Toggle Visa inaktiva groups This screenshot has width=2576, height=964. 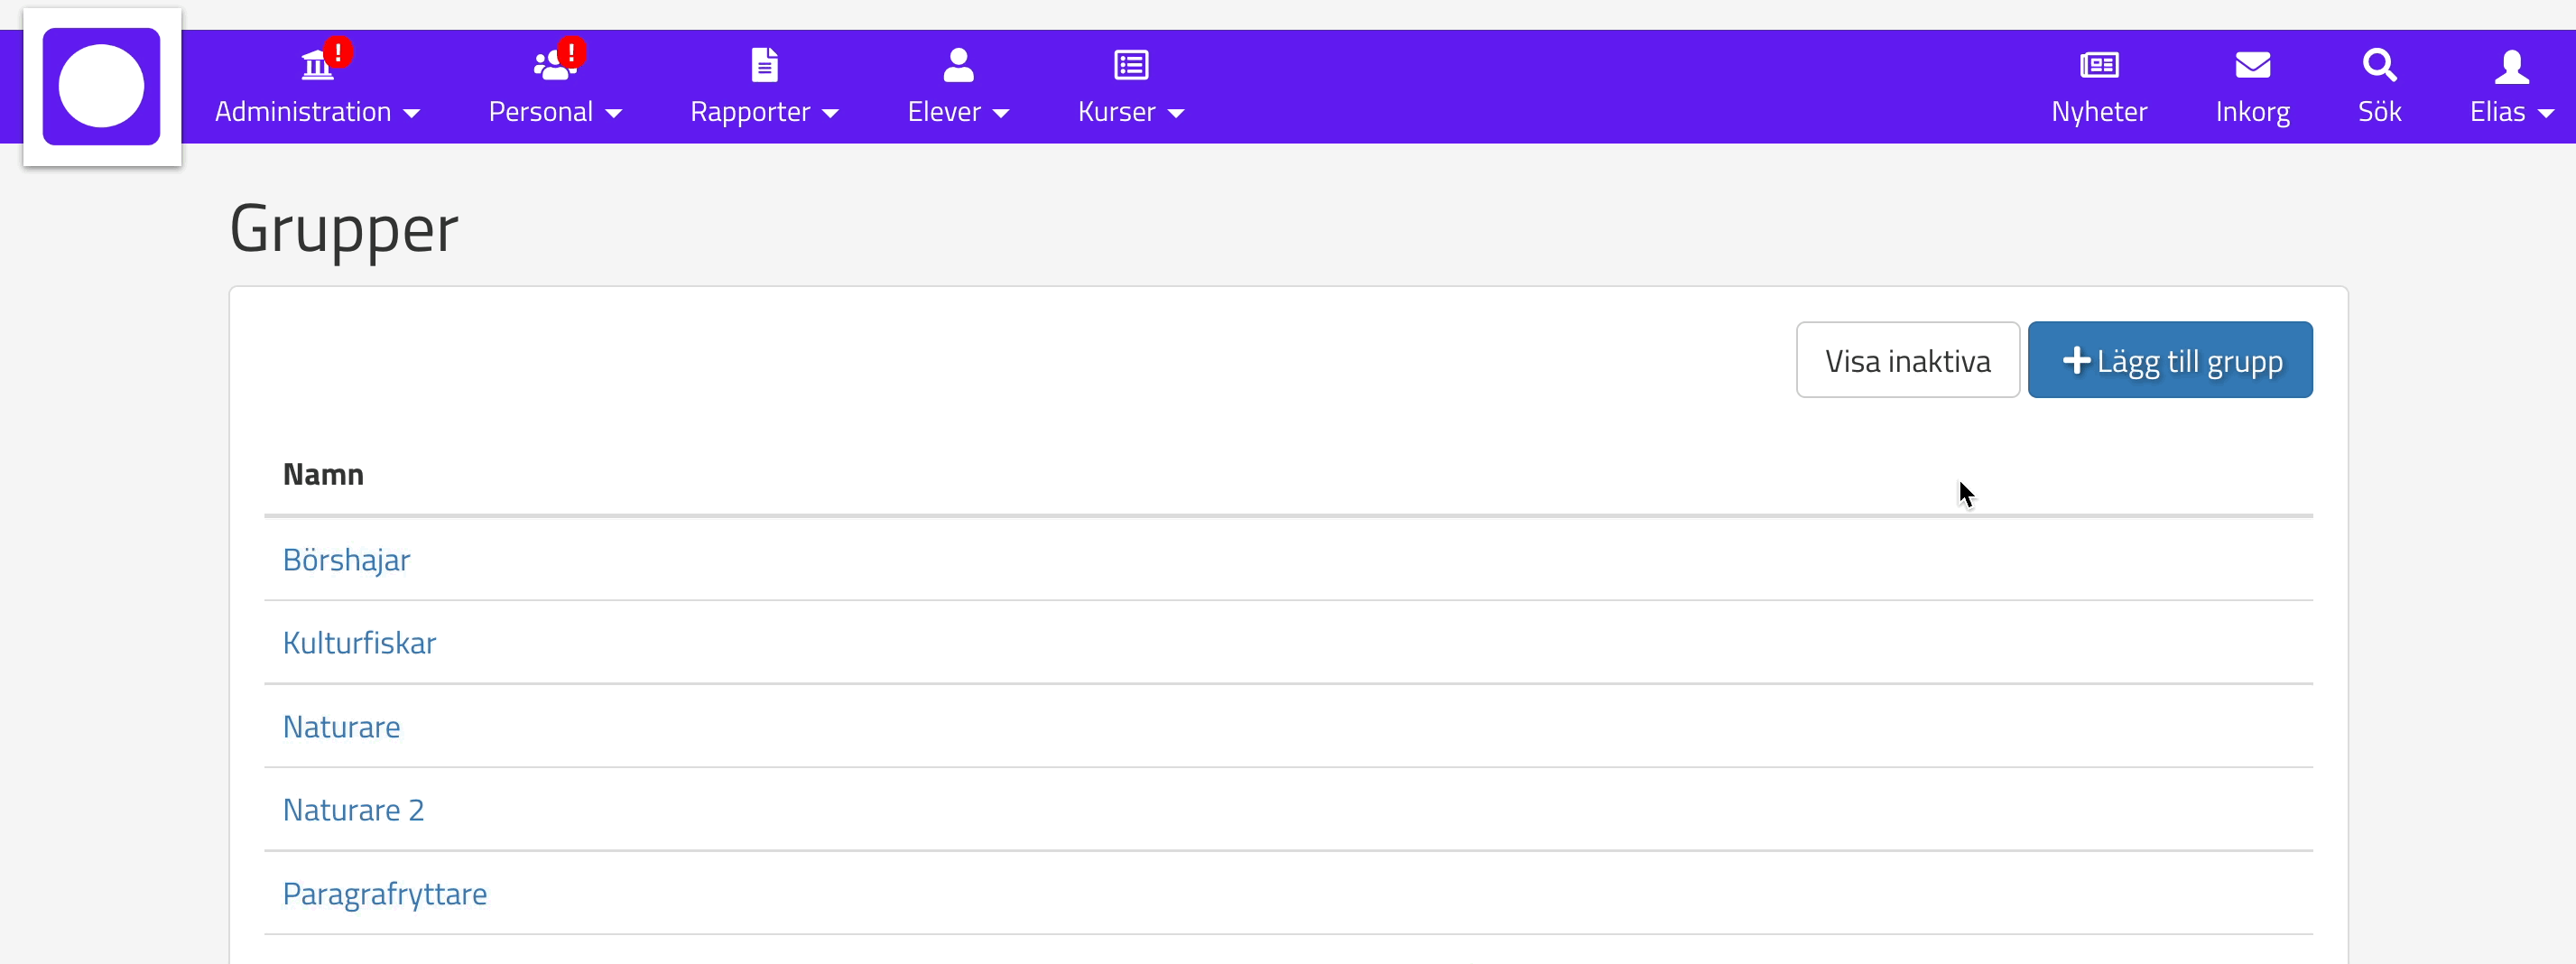click(1907, 360)
